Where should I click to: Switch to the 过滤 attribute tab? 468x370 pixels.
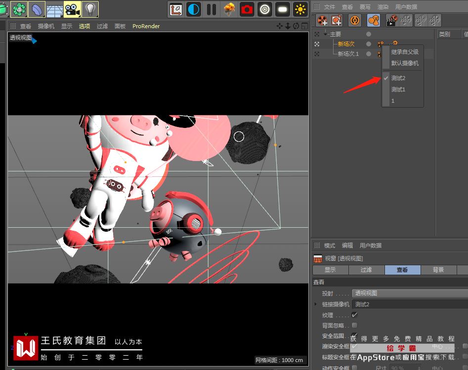(x=367, y=270)
